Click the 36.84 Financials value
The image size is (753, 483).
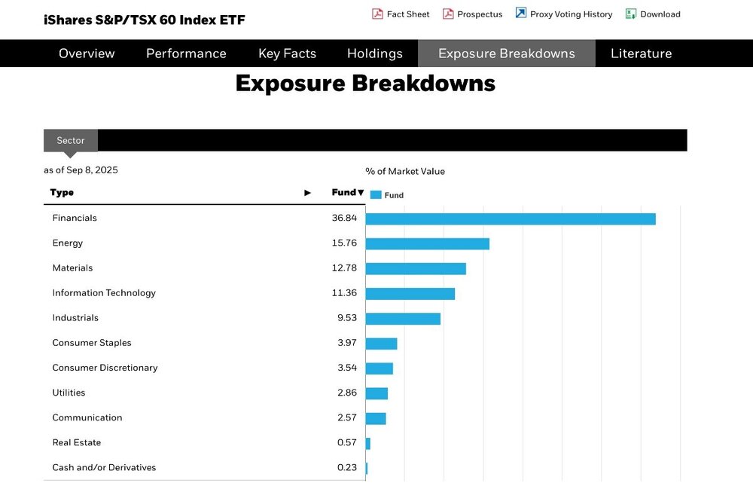pos(344,219)
